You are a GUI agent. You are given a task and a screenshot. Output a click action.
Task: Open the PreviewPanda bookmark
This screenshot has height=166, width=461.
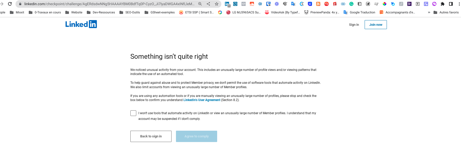pos(322,12)
